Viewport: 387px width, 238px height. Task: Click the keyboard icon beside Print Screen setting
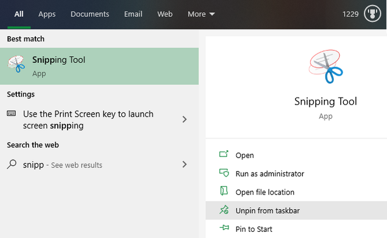point(12,114)
